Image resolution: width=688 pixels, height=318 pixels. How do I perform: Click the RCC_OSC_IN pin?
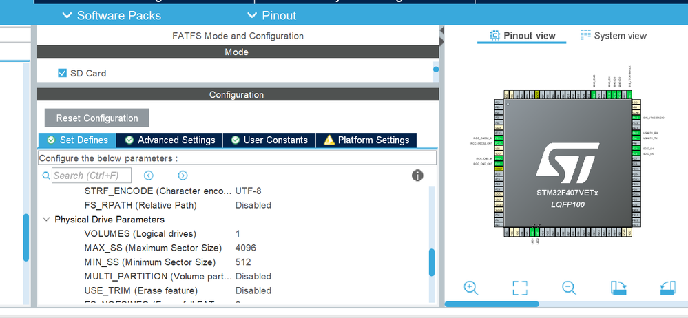click(499, 158)
